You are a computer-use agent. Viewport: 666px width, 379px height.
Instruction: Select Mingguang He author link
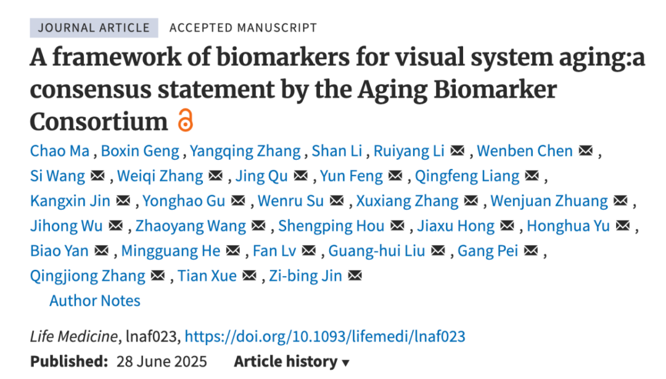171,251
